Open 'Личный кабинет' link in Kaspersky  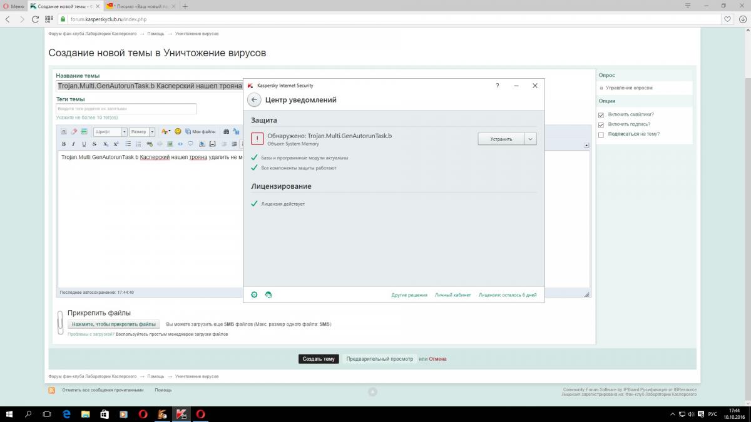tap(452, 295)
